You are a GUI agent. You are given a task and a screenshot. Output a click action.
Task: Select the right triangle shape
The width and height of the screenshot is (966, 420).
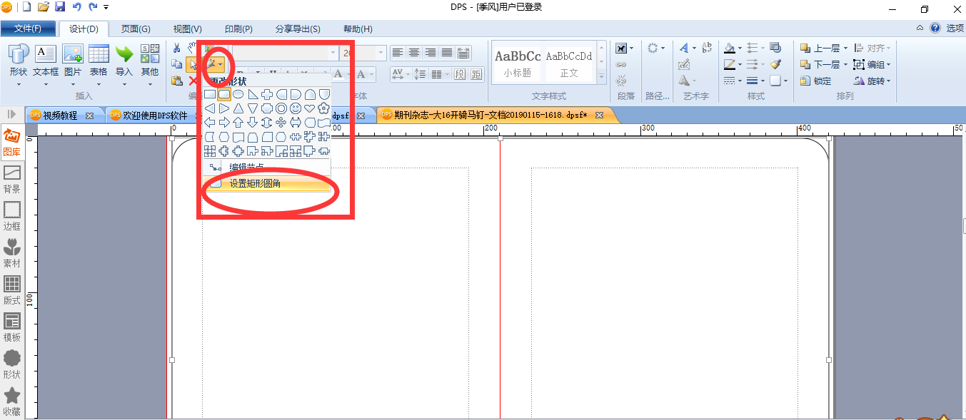(x=252, y=94)
